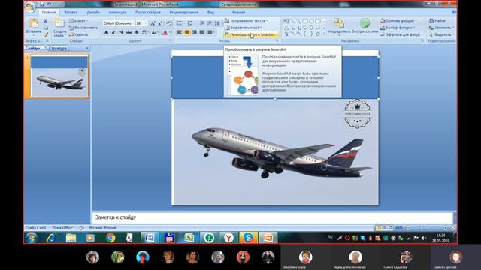
Task: Create a new slide via Создать слайд
Action: 59,28
